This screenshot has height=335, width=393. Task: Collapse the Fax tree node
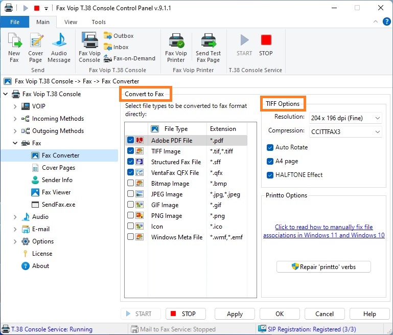(x=15, y=143)
